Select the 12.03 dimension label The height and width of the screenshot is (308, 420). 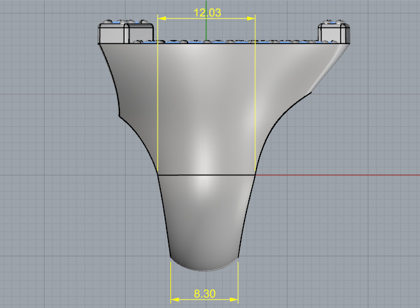click(x=207, y=13)
